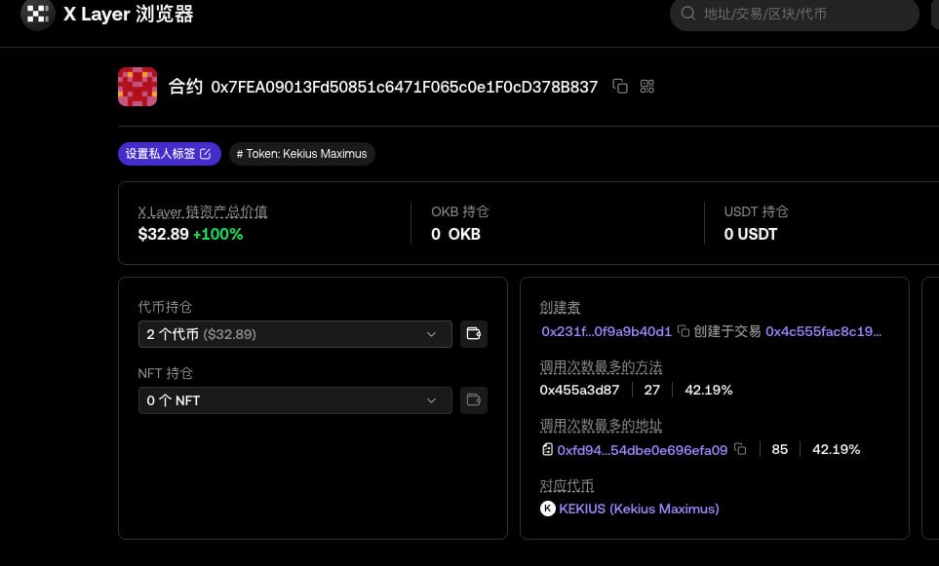Image resolution: width=939 pixels, height=566 pixels.
Task: Click the NFT 持仓 label
Action: click(x=166, y=373)
